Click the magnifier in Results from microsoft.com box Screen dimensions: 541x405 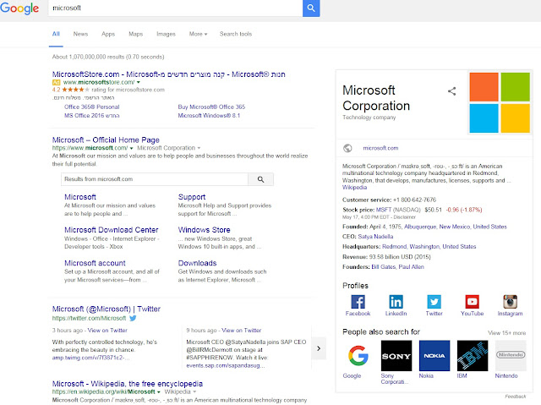(260, 179)
